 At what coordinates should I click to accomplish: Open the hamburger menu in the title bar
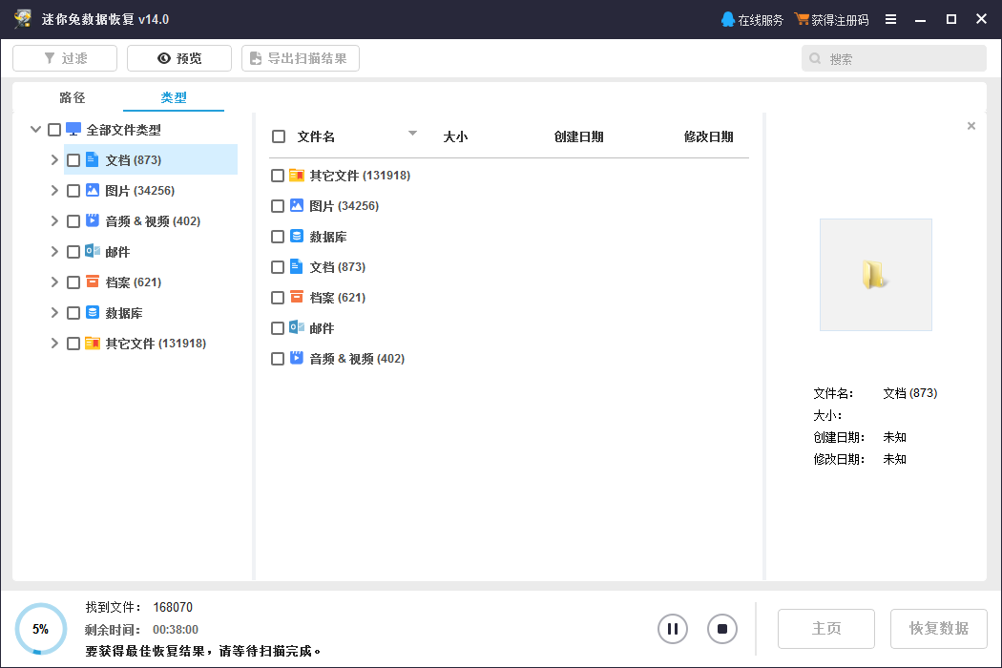tap(890, 20)
